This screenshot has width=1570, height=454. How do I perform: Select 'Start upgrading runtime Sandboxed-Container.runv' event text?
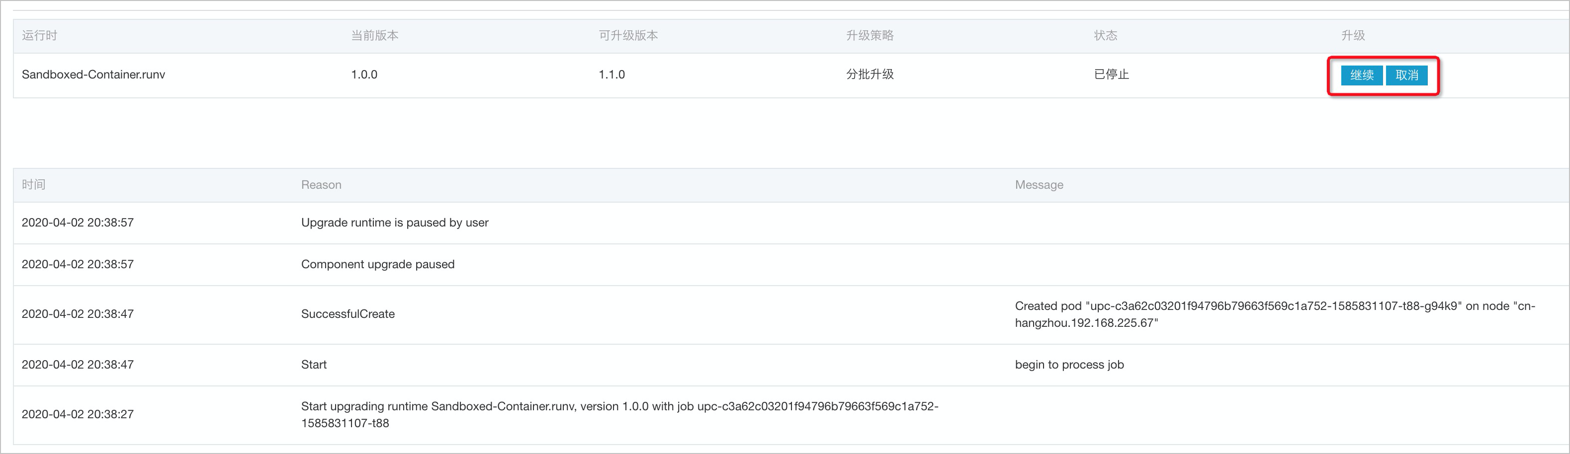pyautogui.click(x=620, y=414)
